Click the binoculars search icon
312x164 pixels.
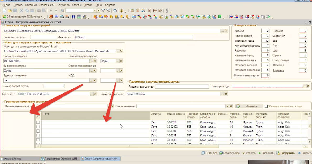click(x=73, y=17)
